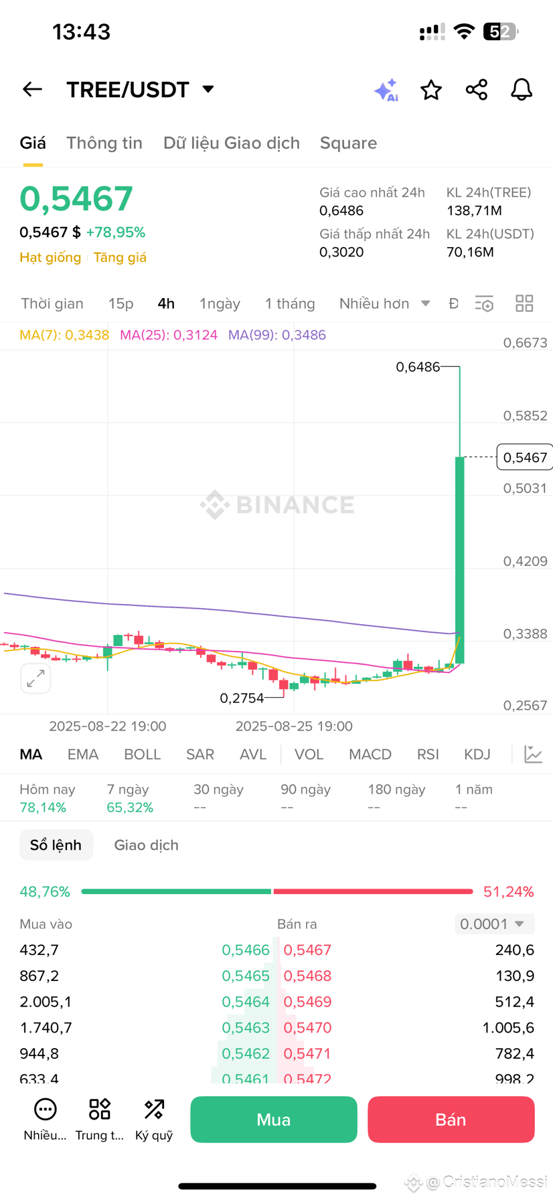Screen dimensions: 553x1200
Task: Tap the 7 ngày 65,32% performance
Action: point(130,798)
